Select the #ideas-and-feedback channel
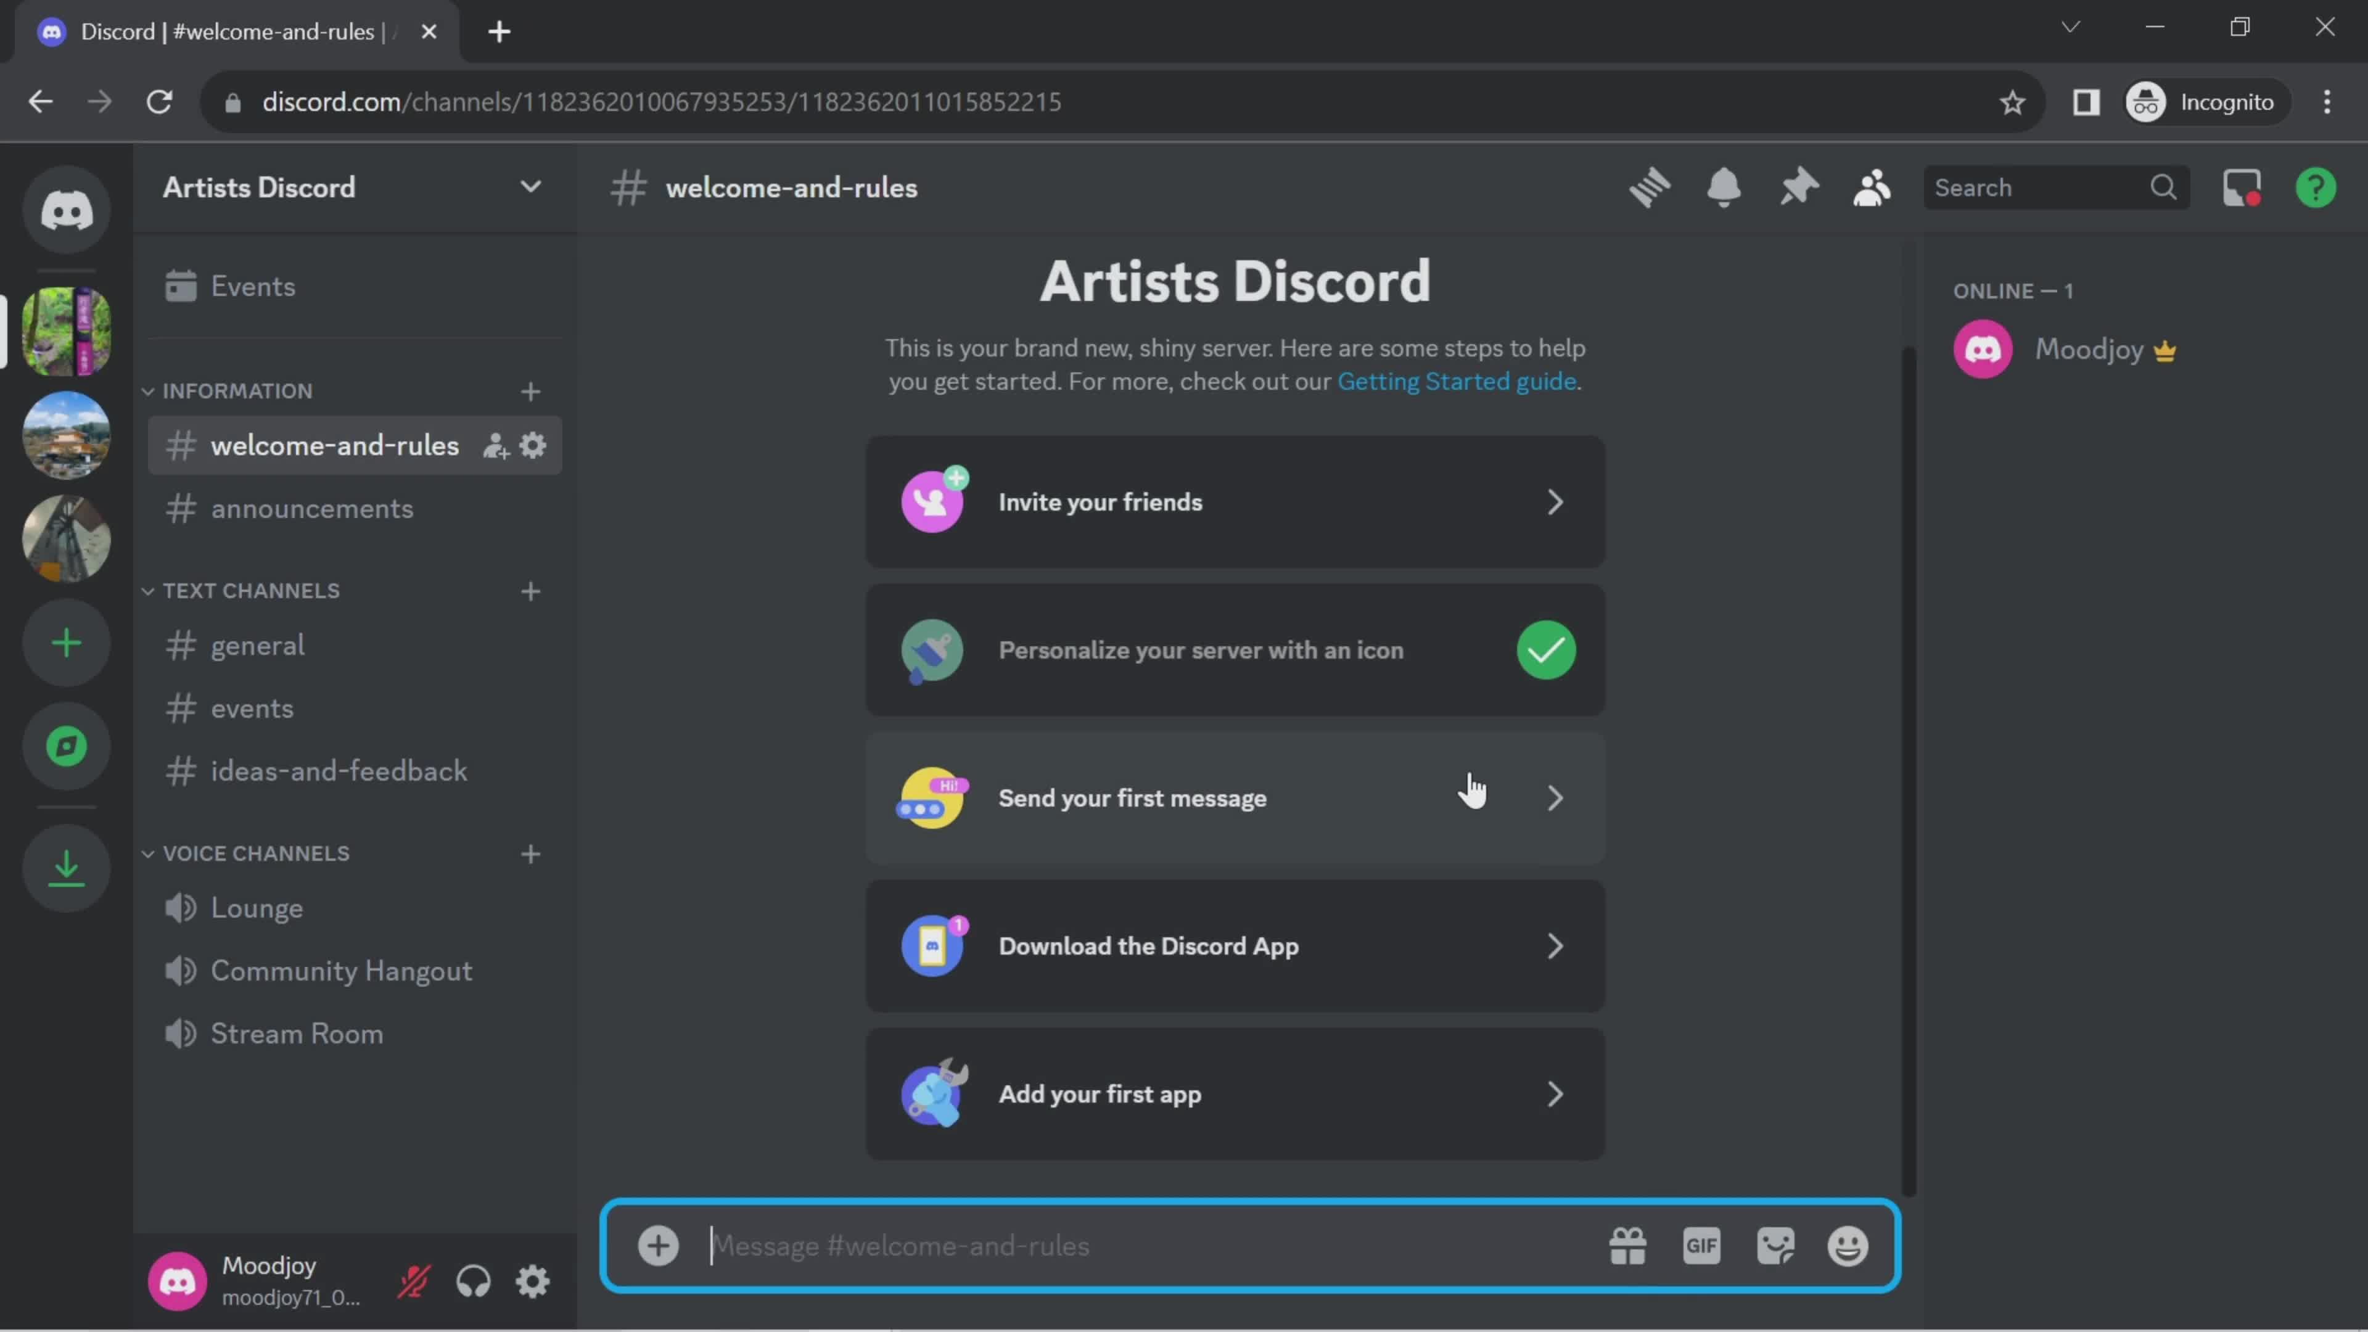Image resolution: width=2368 pixels, height=1332 pixels. click(x=340, y=769)
